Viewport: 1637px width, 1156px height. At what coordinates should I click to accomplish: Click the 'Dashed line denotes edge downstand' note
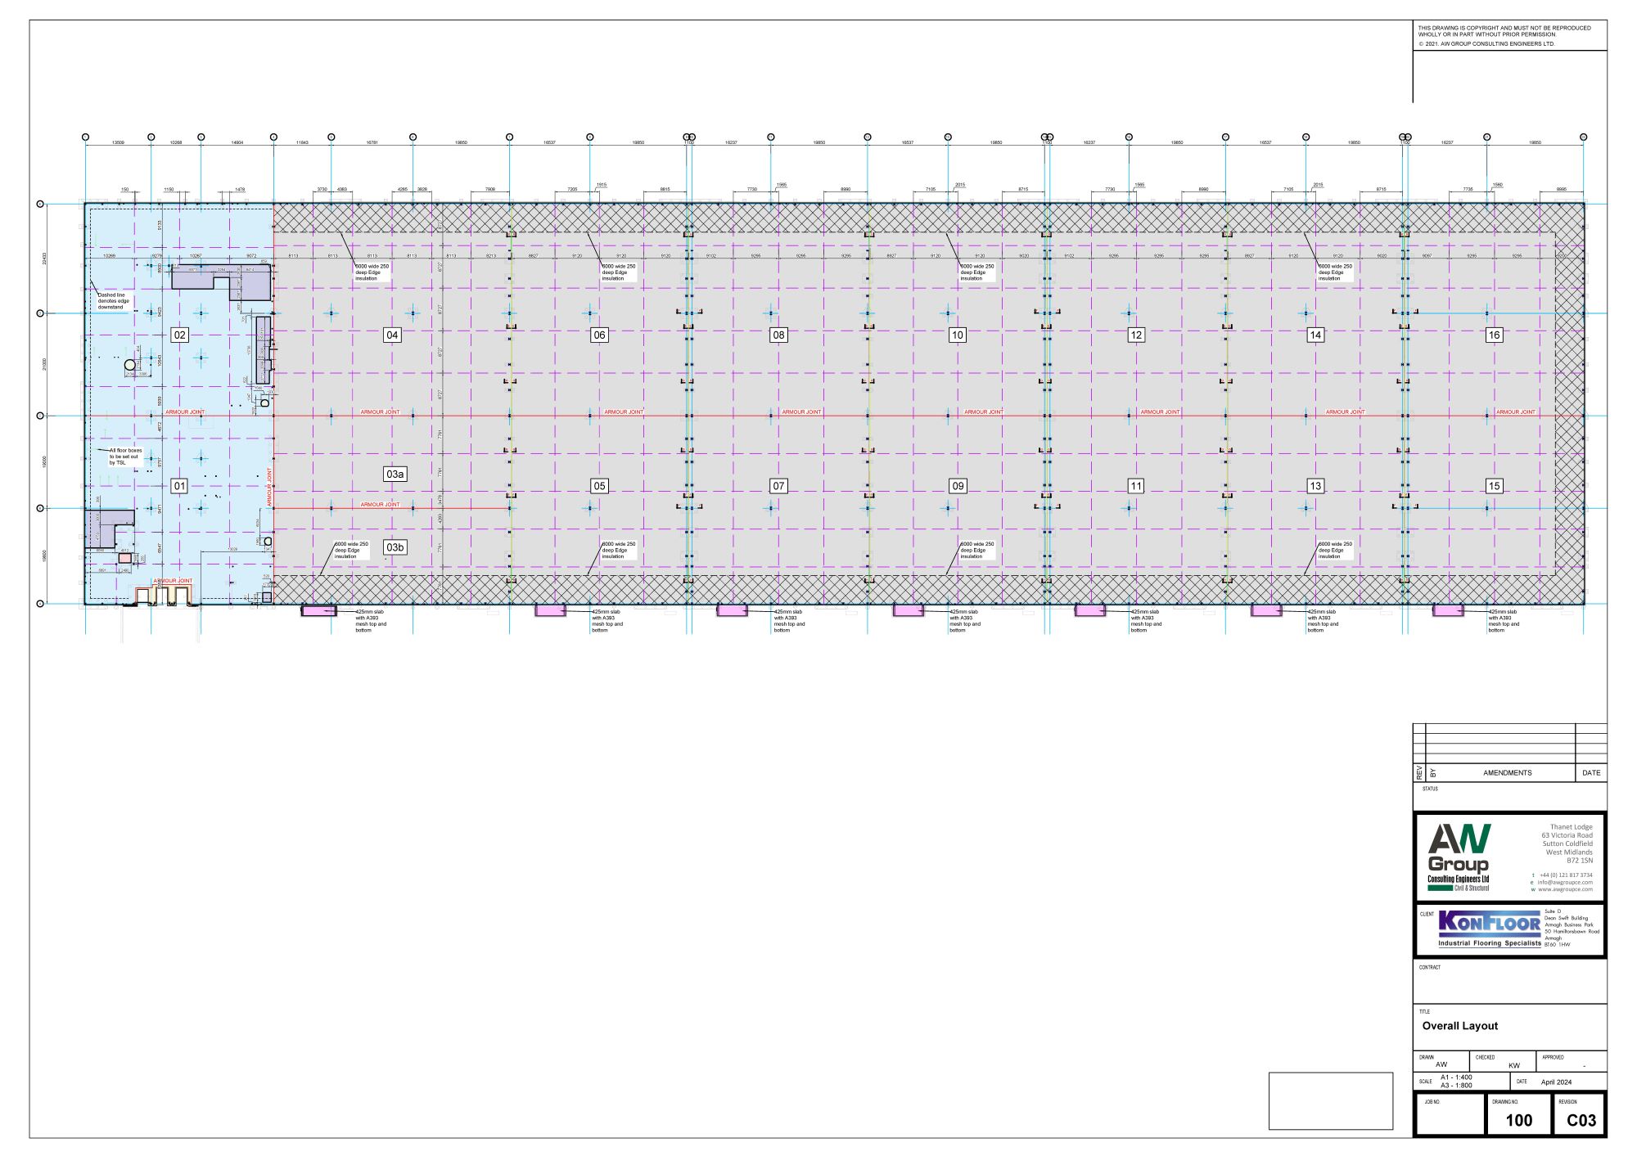(x=113, y=300)
